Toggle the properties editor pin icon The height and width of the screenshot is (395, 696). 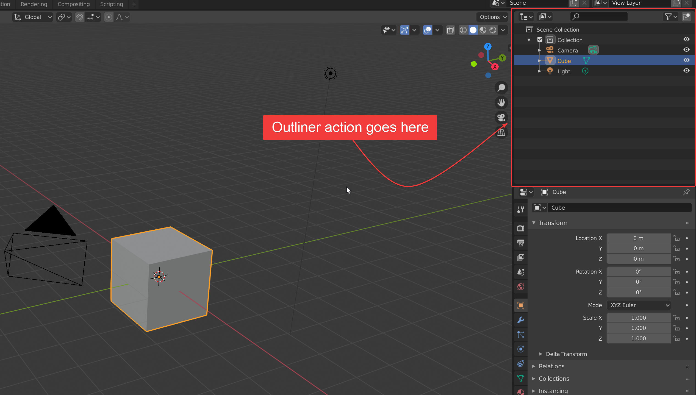686,192
